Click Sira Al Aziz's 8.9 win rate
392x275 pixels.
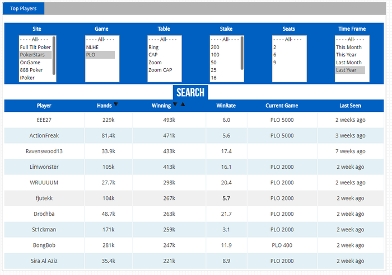point(226,261)
